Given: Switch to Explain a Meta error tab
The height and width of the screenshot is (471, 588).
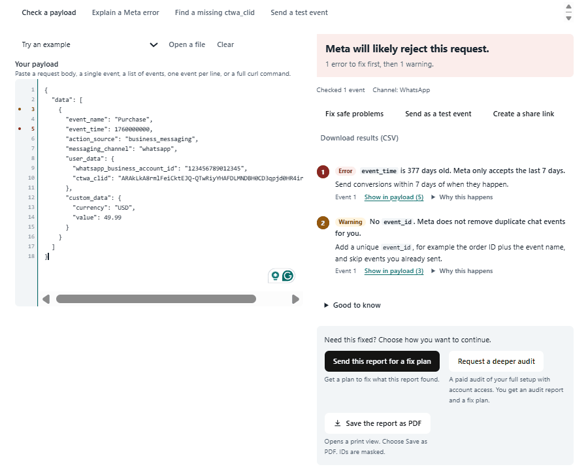Looking at the screenshot, I should 125,12.
